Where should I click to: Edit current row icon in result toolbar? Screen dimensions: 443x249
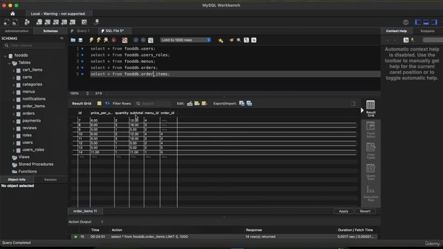[190, 103]
